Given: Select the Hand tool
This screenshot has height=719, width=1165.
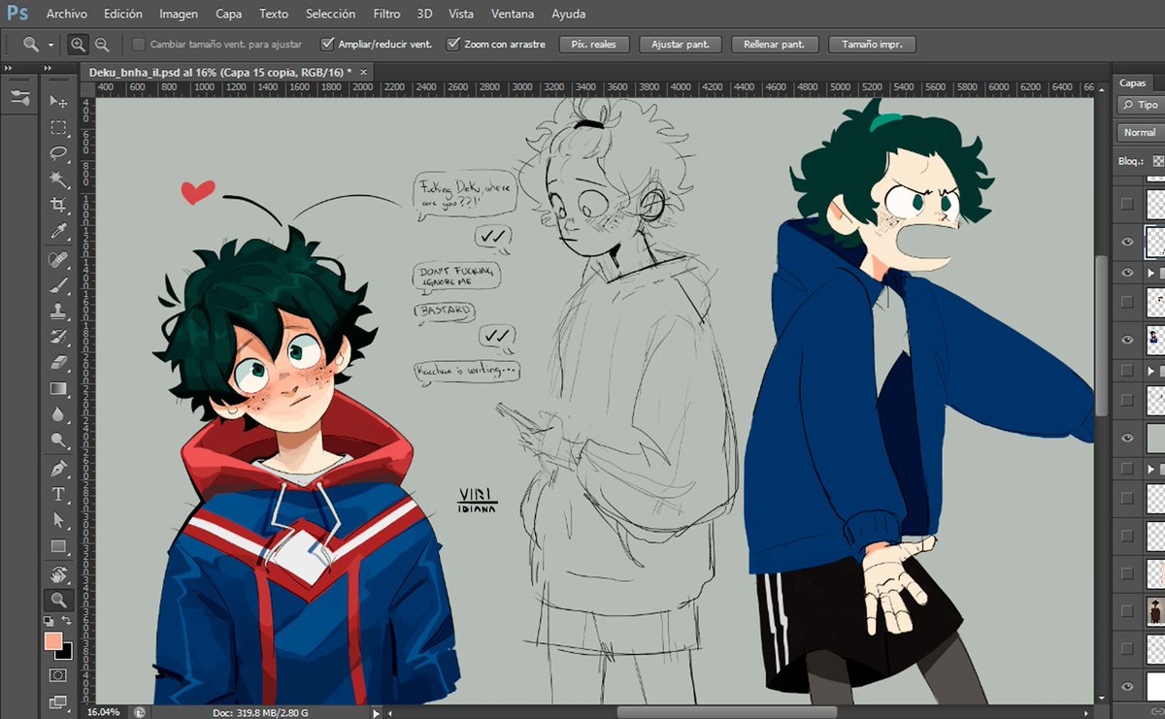Looking at the screenshot, I should 58,574.
